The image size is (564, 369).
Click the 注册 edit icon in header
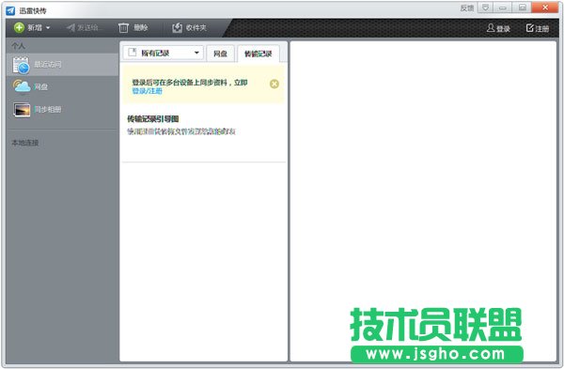529,27
